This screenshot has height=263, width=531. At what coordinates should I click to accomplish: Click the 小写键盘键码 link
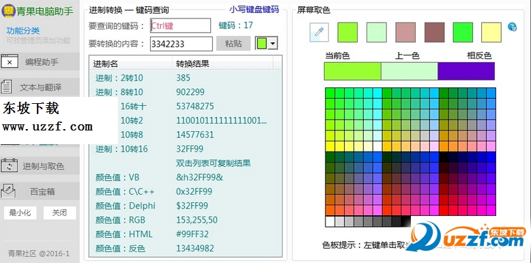[x=254, y=10]
